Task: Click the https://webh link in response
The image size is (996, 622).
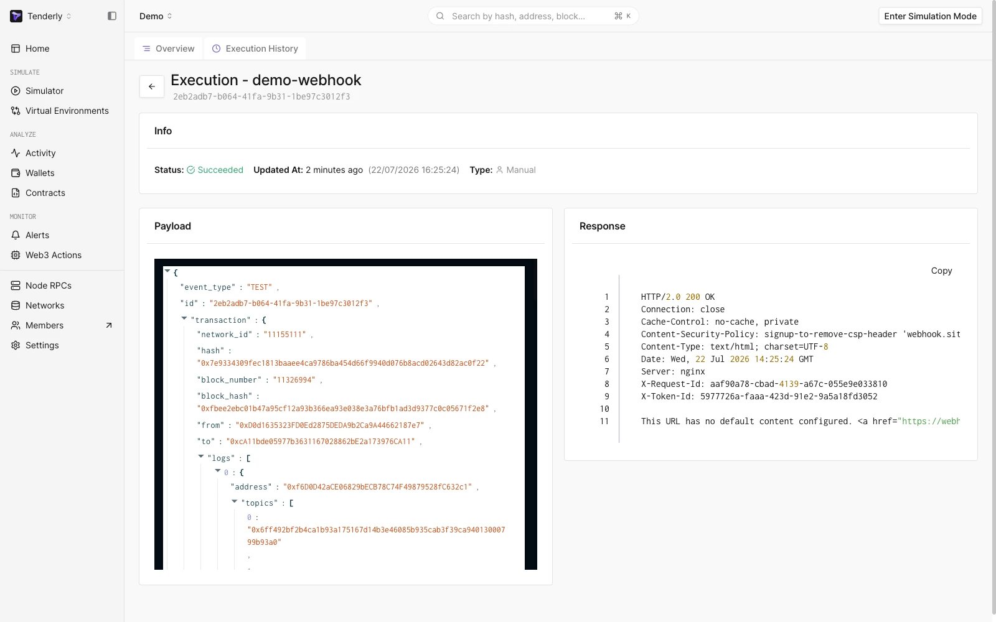Action: pyautogui.click(x=931, y=421)
